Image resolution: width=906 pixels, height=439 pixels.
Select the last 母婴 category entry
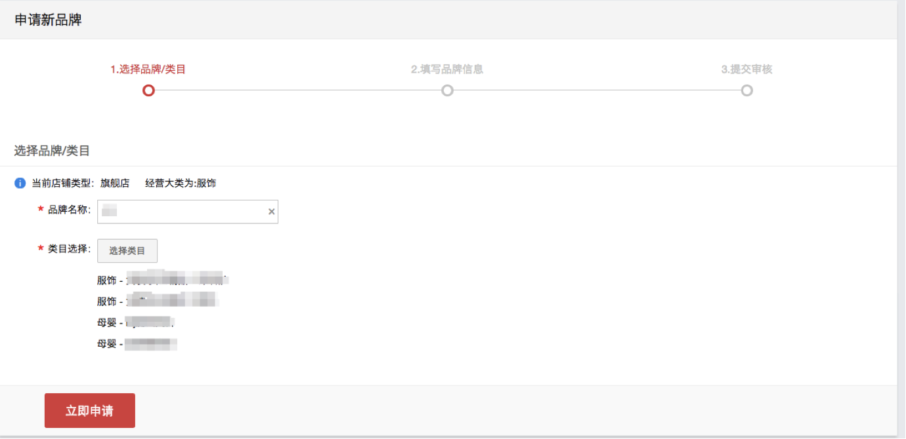coord(137,343)
